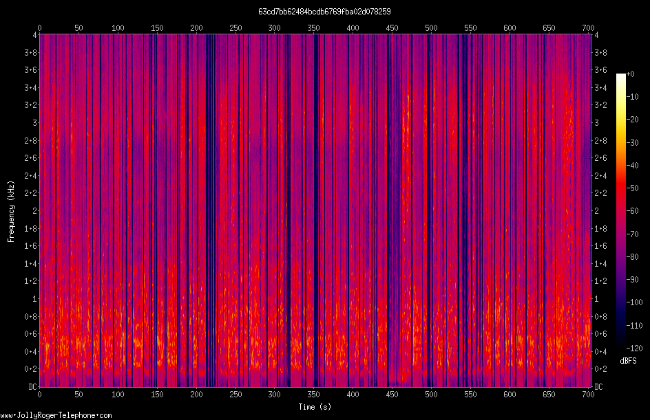Click the '-60' label on the color scale

tap(633, 211)
